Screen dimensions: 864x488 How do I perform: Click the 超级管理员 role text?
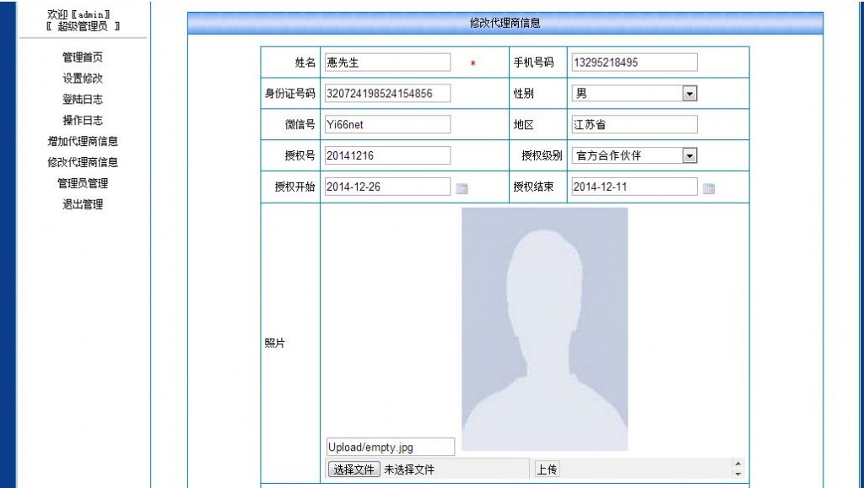(82, 26)
